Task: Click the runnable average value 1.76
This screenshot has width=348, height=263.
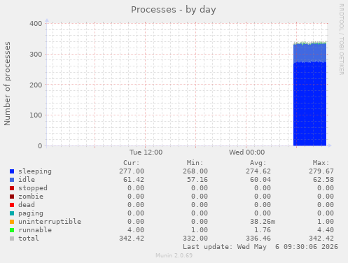Action: pos(263,230)
